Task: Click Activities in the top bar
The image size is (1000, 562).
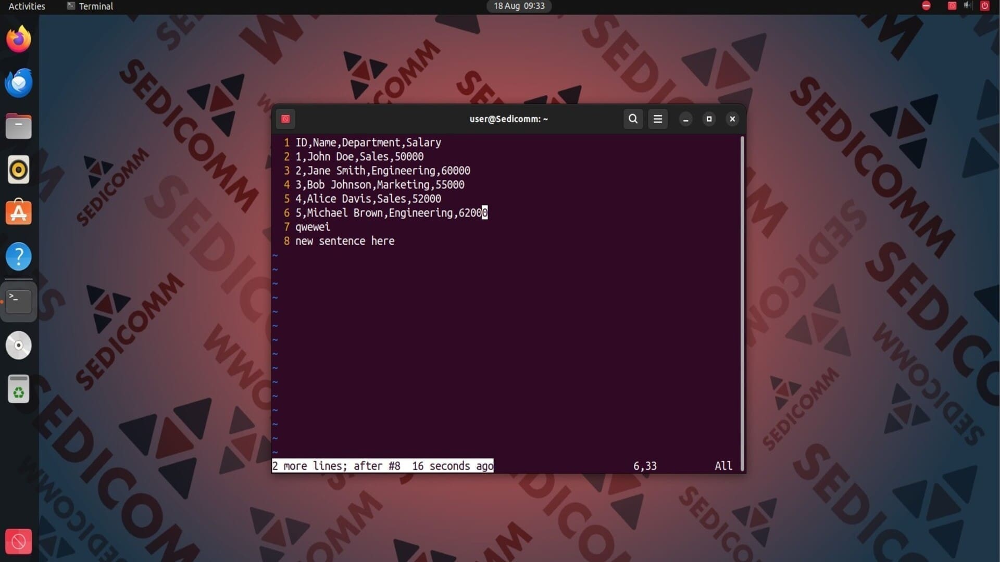Action: tap(27, 6)
